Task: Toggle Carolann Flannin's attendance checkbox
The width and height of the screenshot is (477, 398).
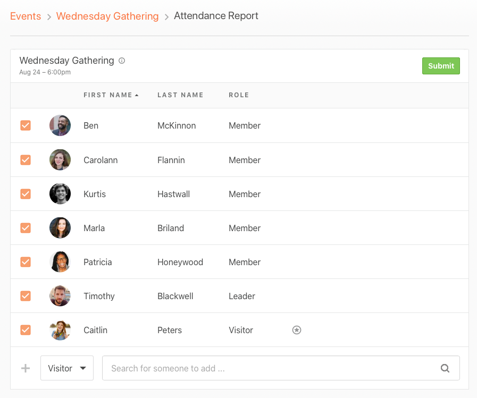Action: click(26, 159)
